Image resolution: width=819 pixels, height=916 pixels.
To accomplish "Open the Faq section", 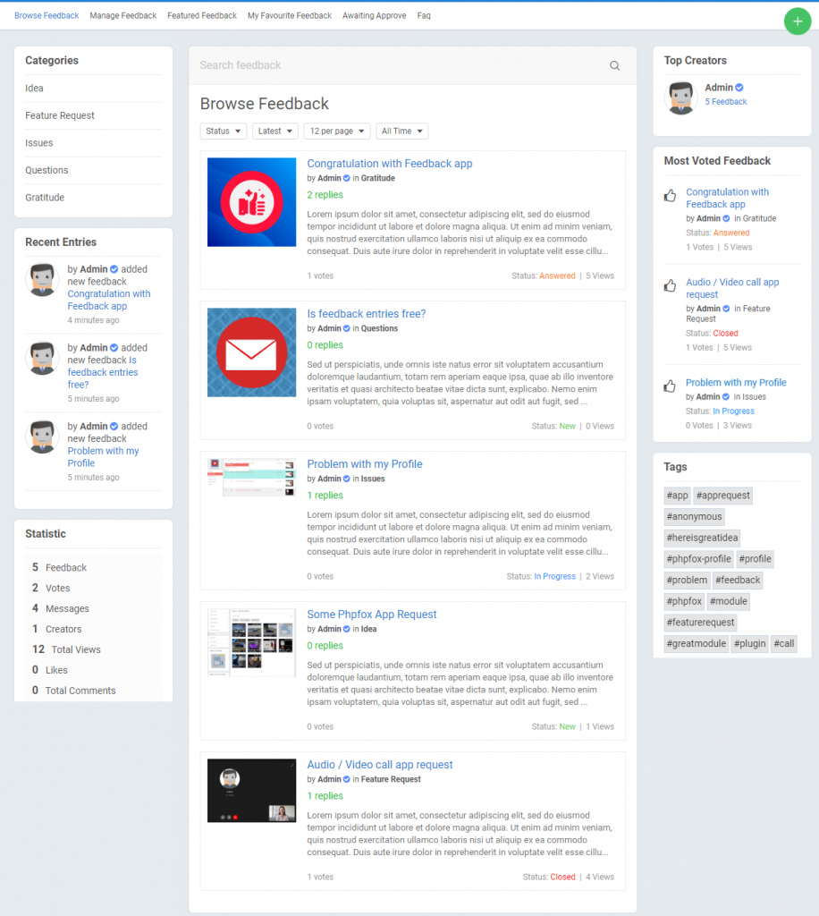I will click(423, 15).
